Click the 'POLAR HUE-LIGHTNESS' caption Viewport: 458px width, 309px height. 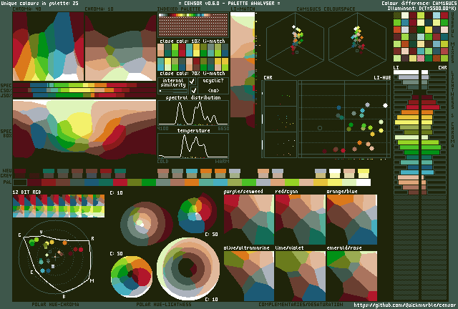pos(164,304)
